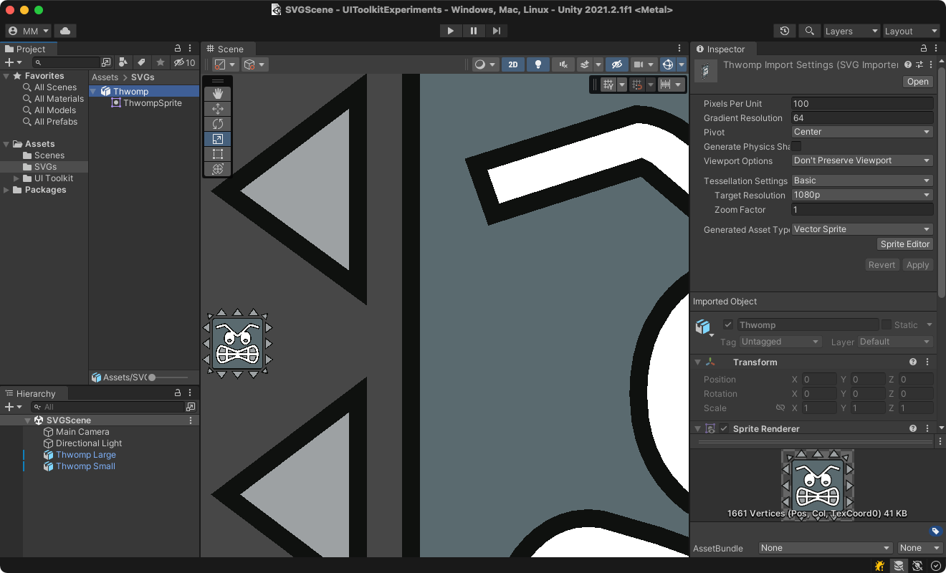Adjust the Project icon size slider

pos(168,377)
